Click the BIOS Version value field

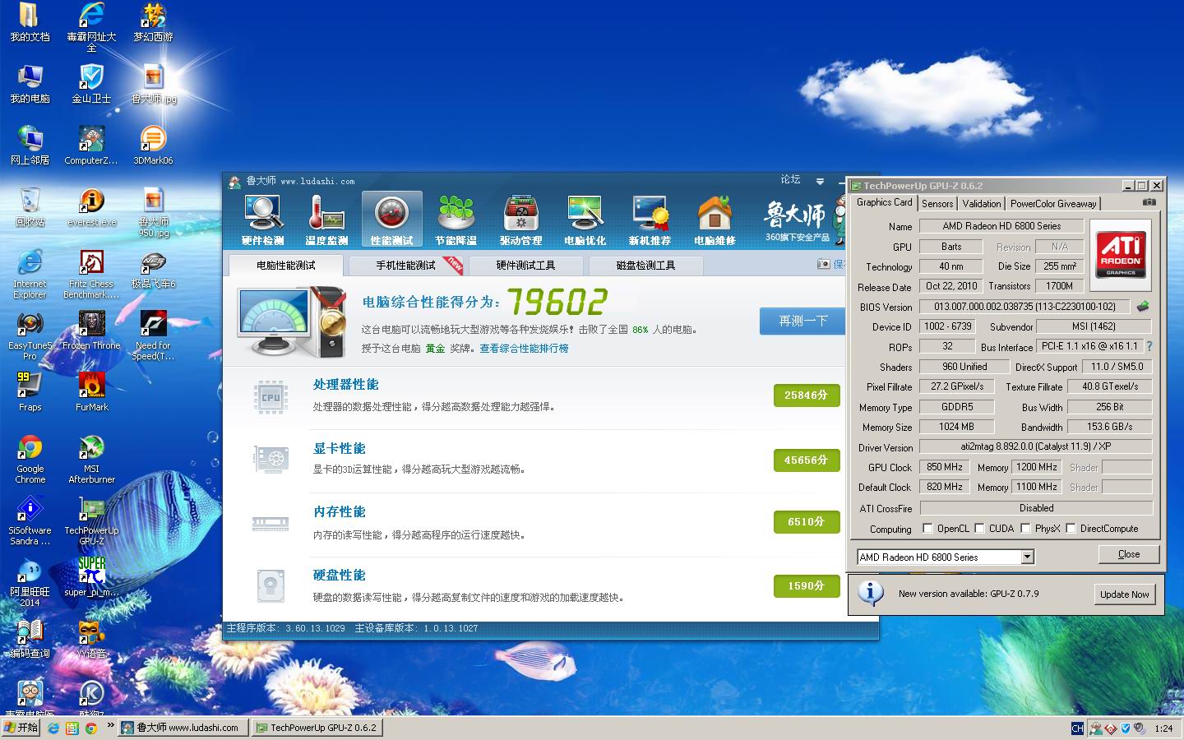(x=1024, y=307)
